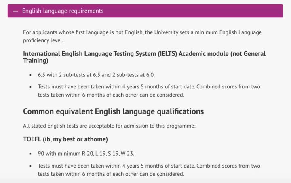Click the bullet square before '6.5 with 2 sub-tests'
Viewport: 291px width, 183px height.
[x=30, y=75]
